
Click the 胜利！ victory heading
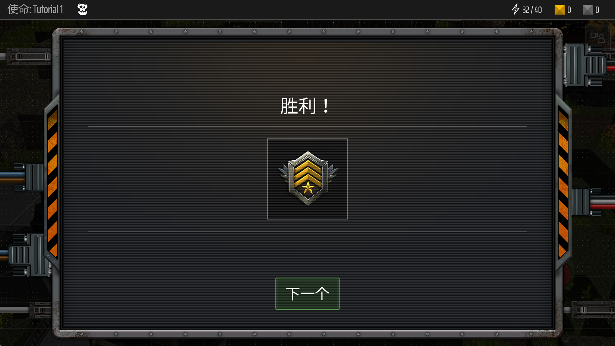[305, 106]
